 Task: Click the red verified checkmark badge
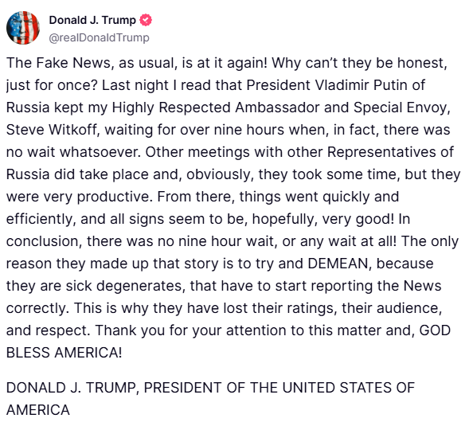click(146, 20)
